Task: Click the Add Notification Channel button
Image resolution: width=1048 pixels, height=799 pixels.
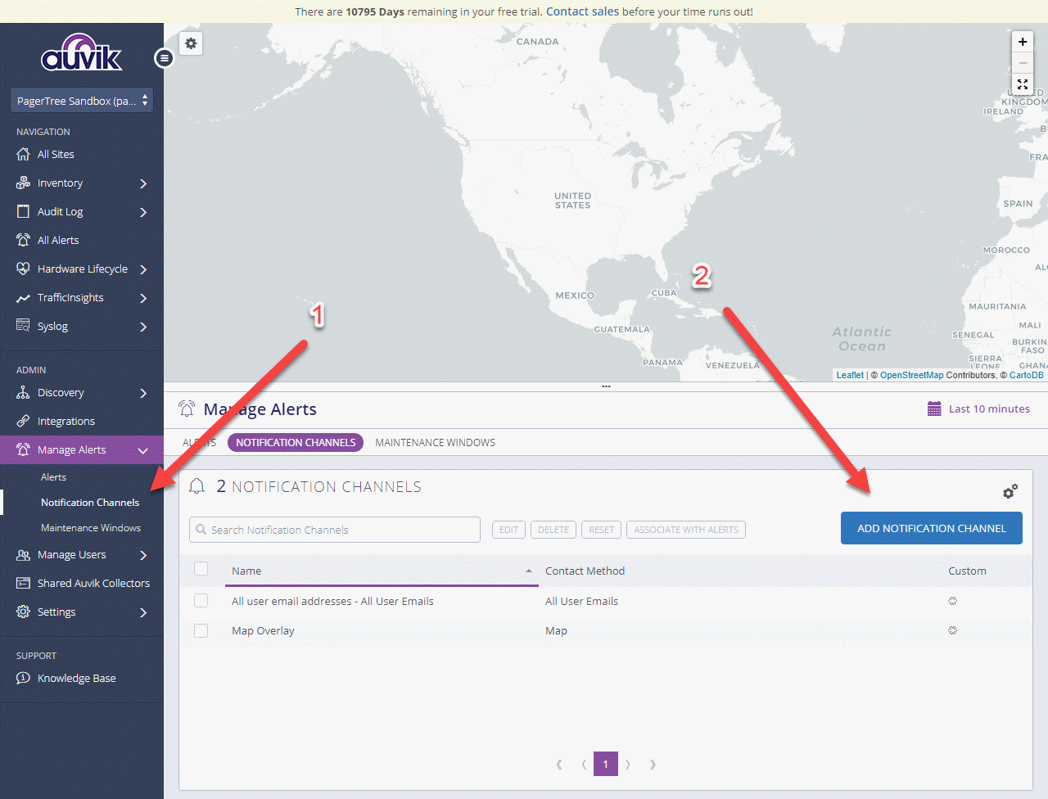Action: pos(931,528)
